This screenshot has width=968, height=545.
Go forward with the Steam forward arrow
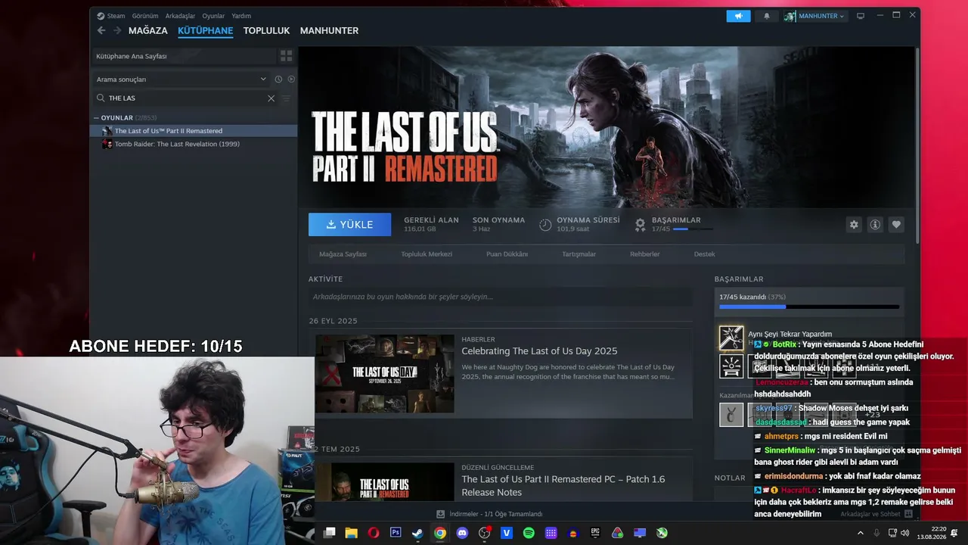[x=117, y=30]
